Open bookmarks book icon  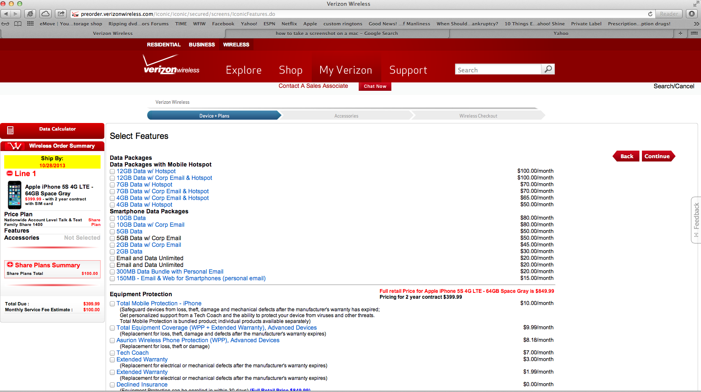click(x=18, y=24)
